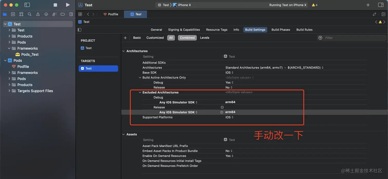Click the filter icon in search field
This screenshot has width=388, height=179.
click(x=320, y=38)
